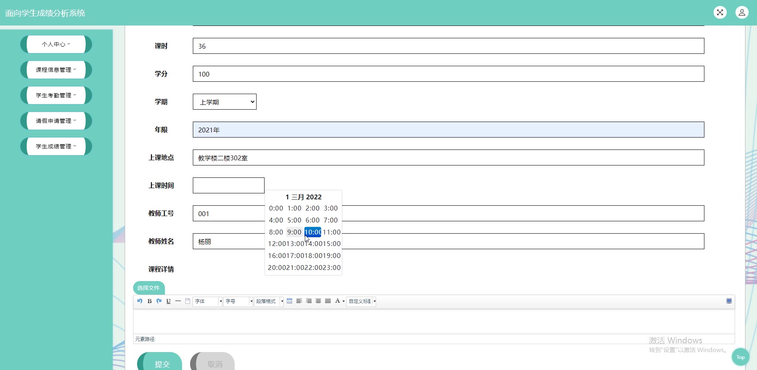The height and width of the screenshot is (370, 757).
Task: Expand the 请假申请管理 menu
Action: [x=56, y=121]
